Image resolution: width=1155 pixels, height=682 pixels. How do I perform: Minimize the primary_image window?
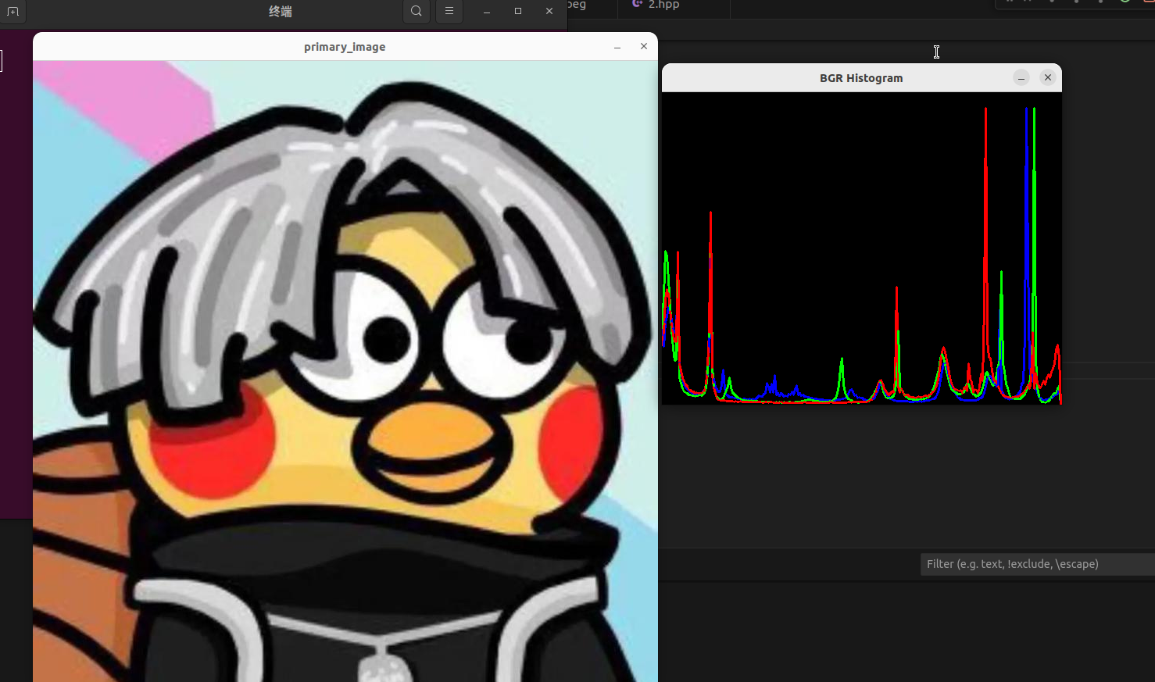(617, 47)
